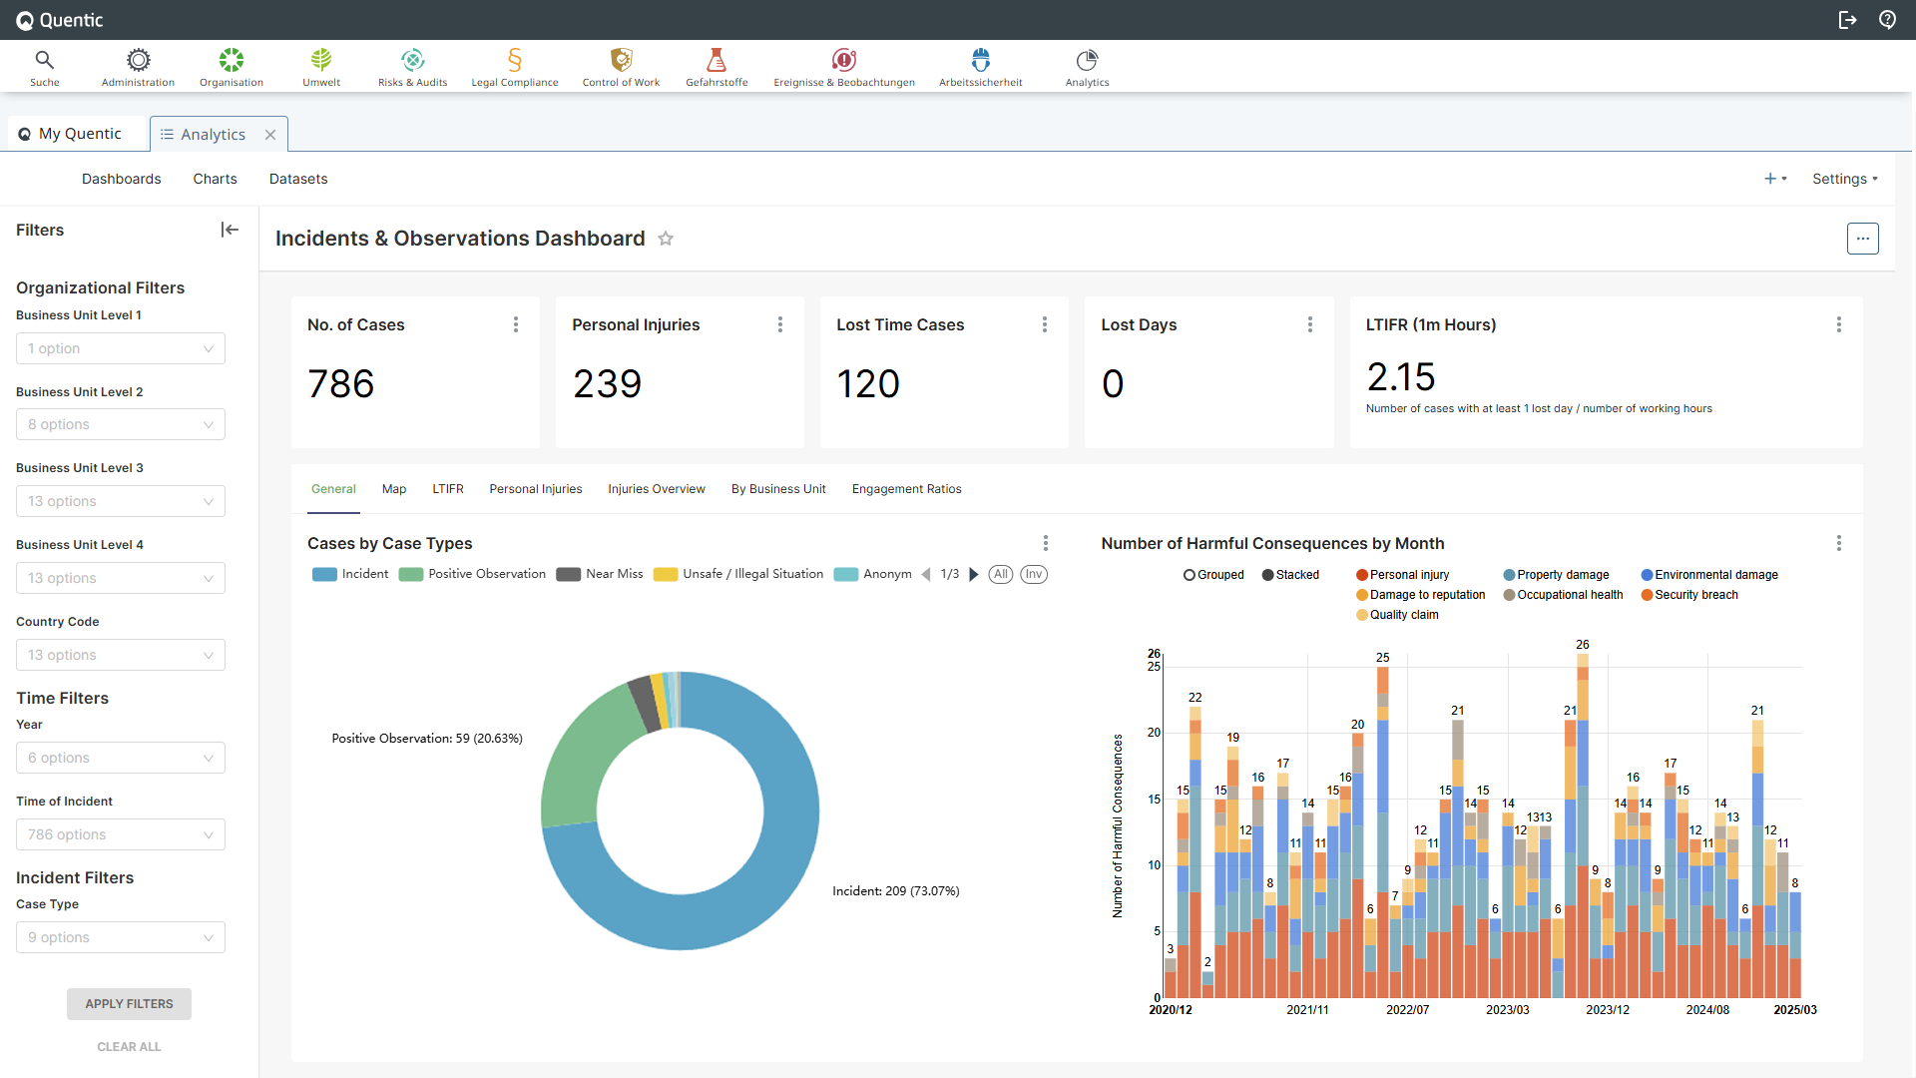1916x1078 pixels.
Task: Open the Legal Compliance module
Action: click(x=515, y=67)
